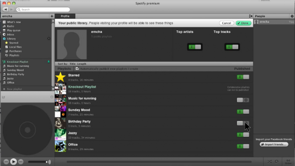
Task: Toggle Birthday Party published switch
Action: [x=243, y=123]
